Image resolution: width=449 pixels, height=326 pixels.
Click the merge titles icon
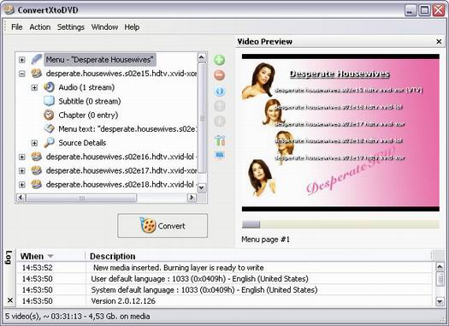coord(220,140)
